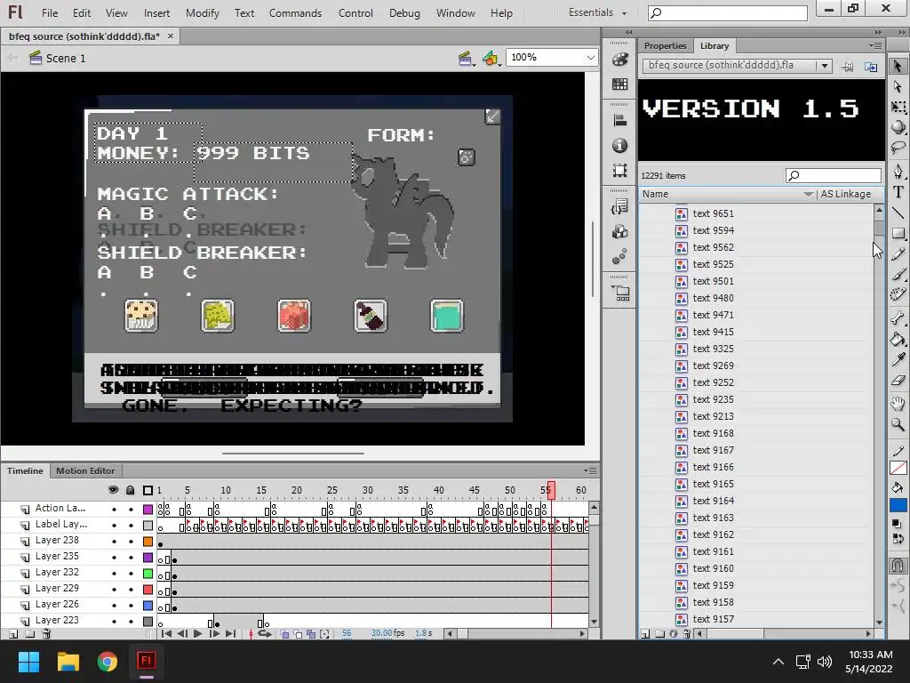This screenshot has width=910, height=683.
Task: Click the fill color blue swatch
Action: pos(898,505)
